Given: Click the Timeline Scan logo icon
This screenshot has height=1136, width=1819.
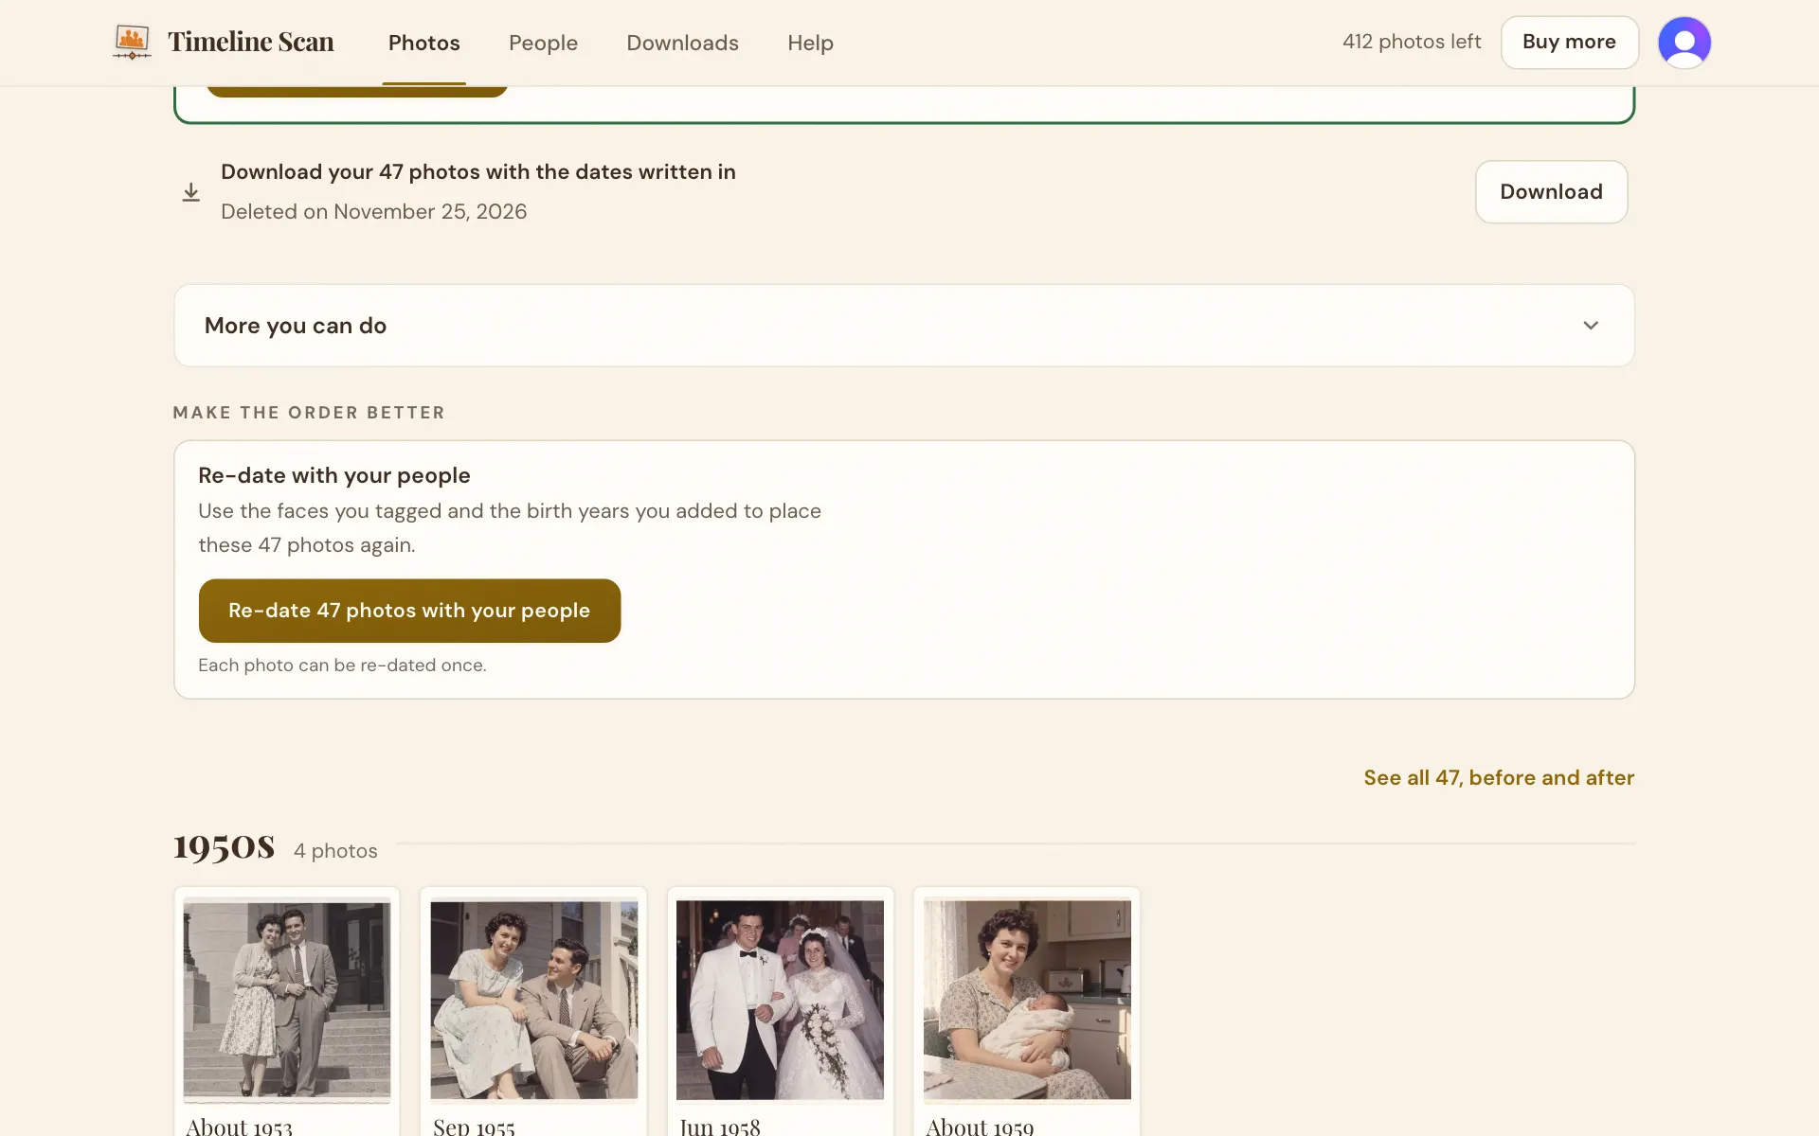Looking at the screenshot, I should [132, 43].
